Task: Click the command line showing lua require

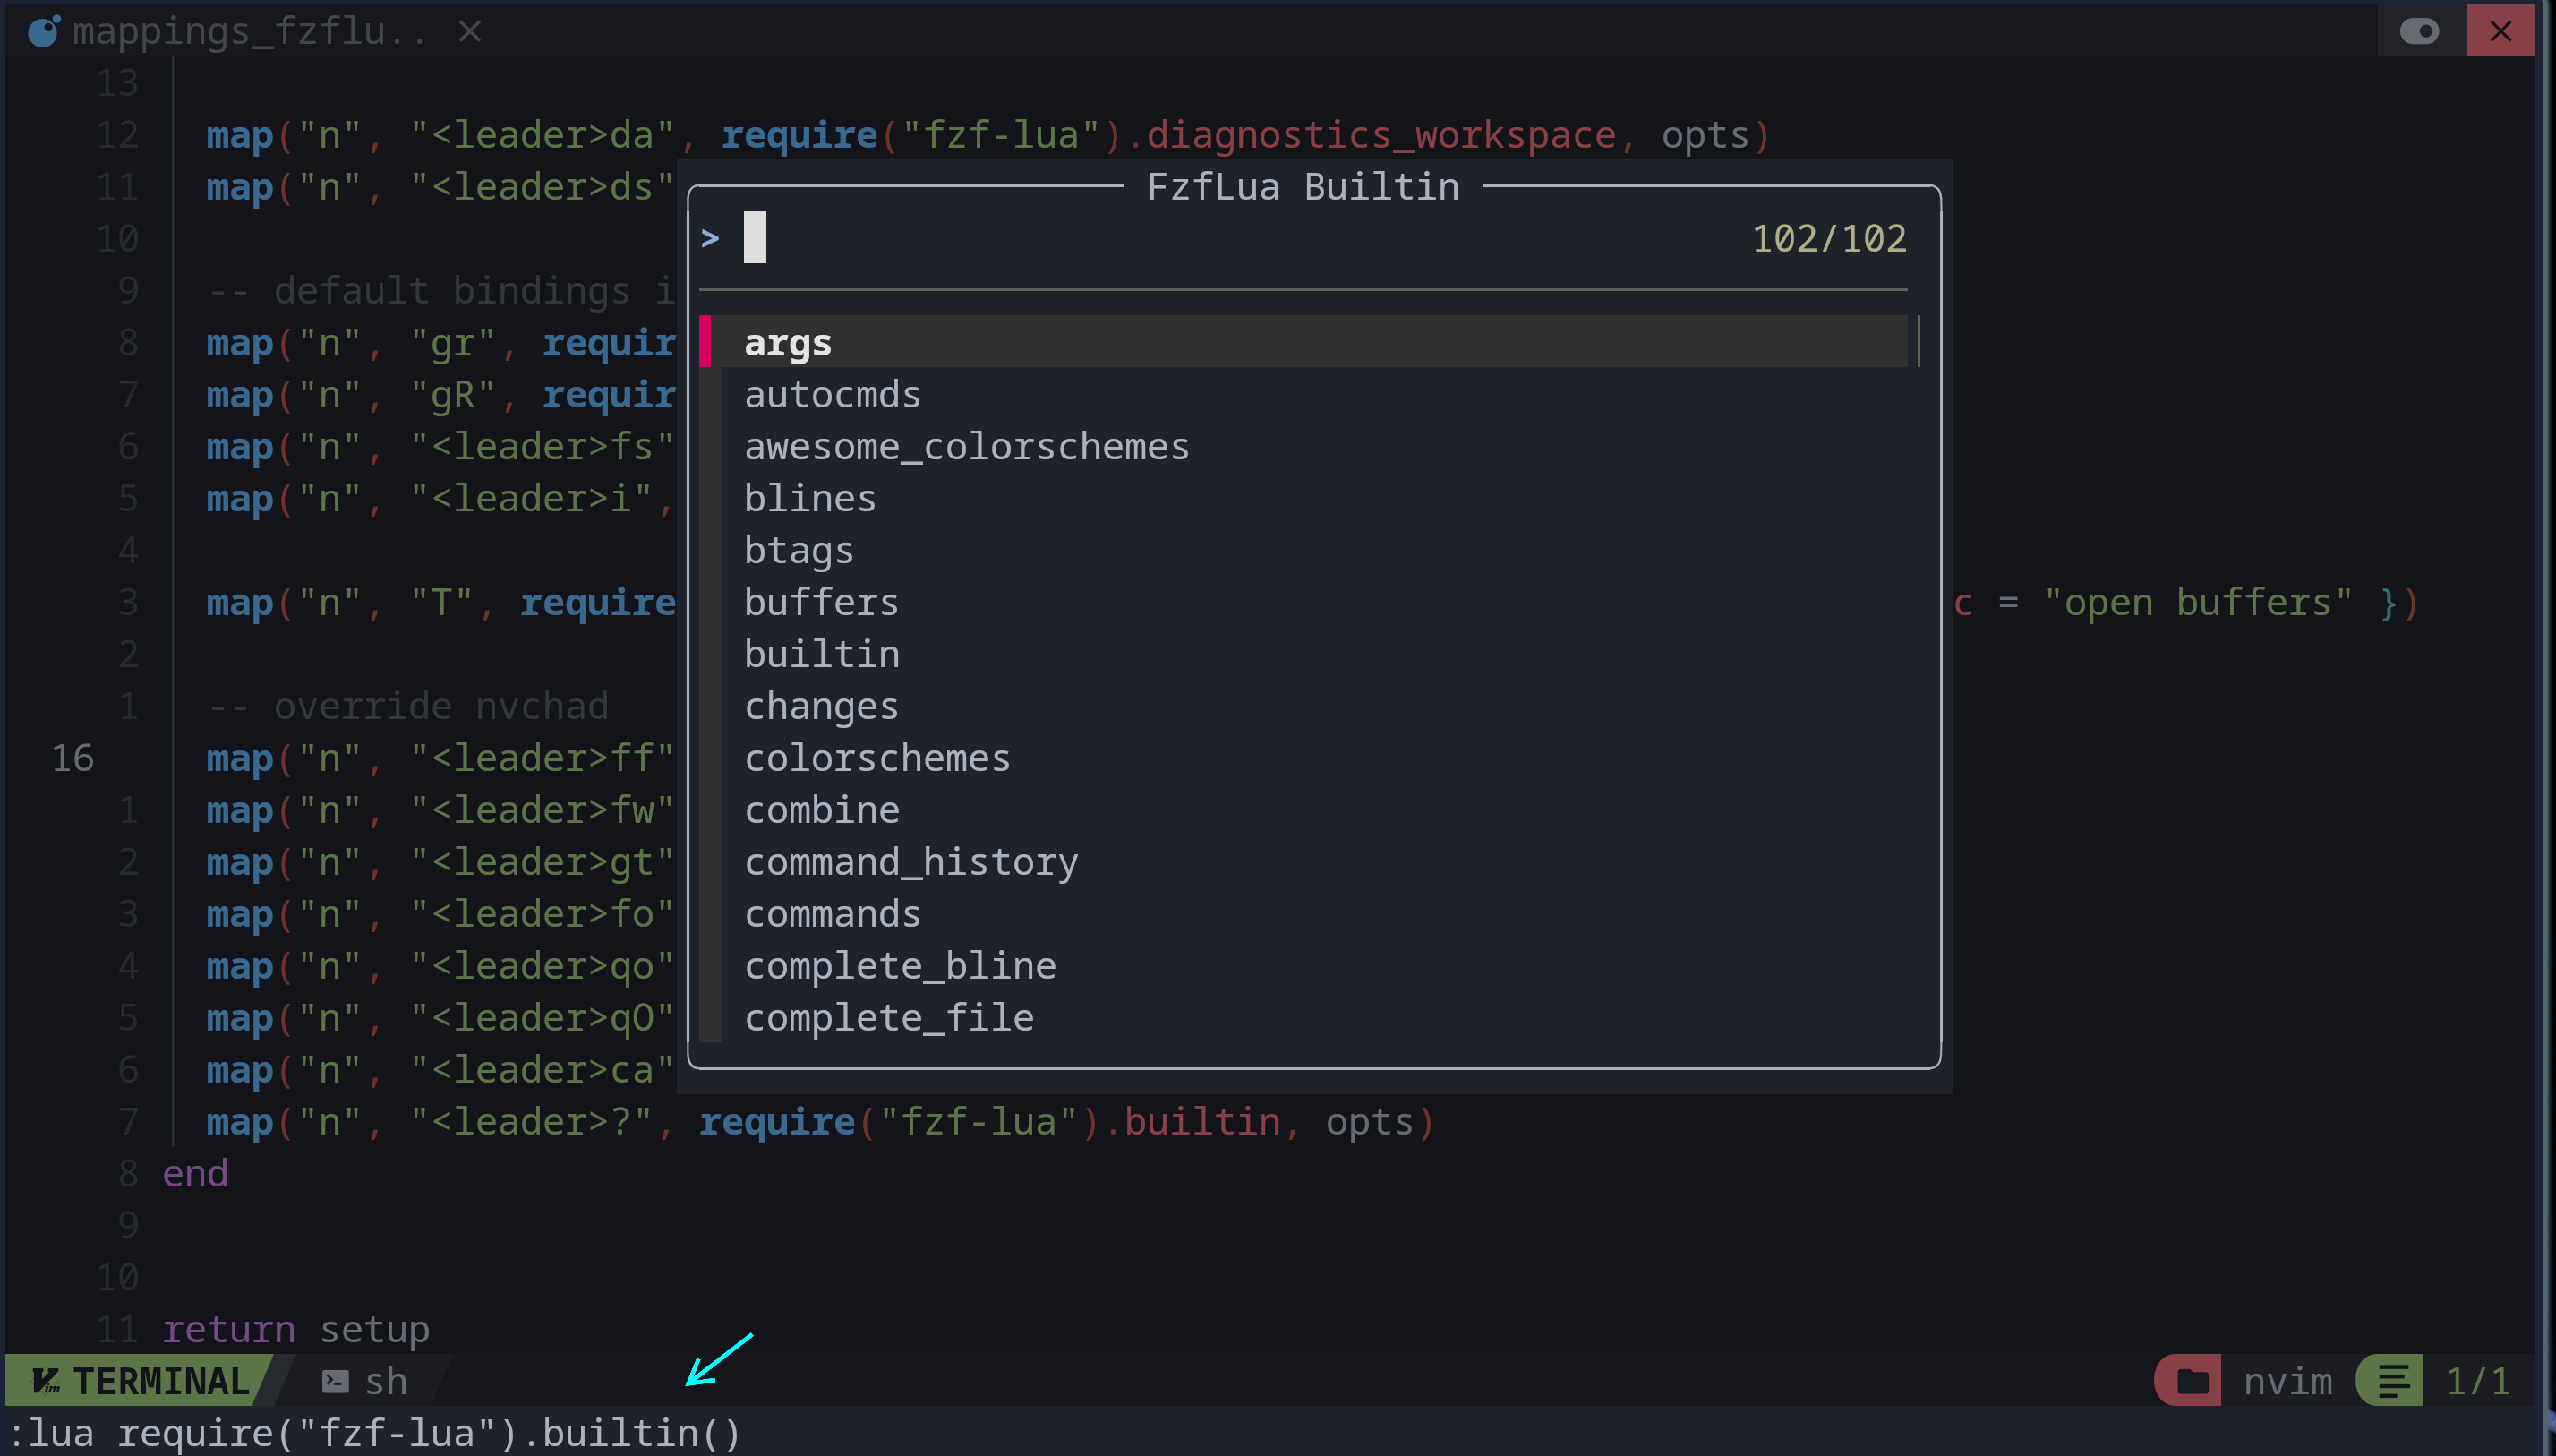Action: [x=376, y=1433]
